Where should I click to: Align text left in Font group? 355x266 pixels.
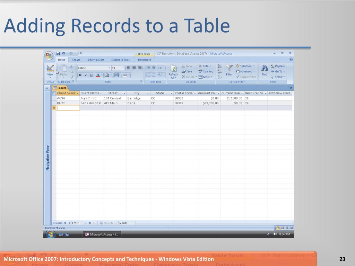pos(128,68)
